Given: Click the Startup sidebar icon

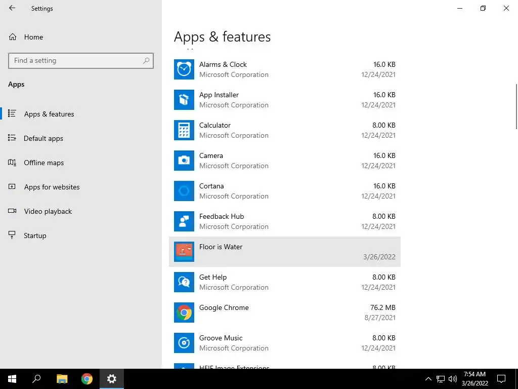Looking at the screenshot, I should point(12,235).
